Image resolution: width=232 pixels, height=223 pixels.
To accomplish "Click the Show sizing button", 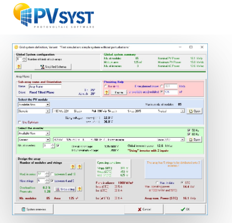I will (65, 189).
